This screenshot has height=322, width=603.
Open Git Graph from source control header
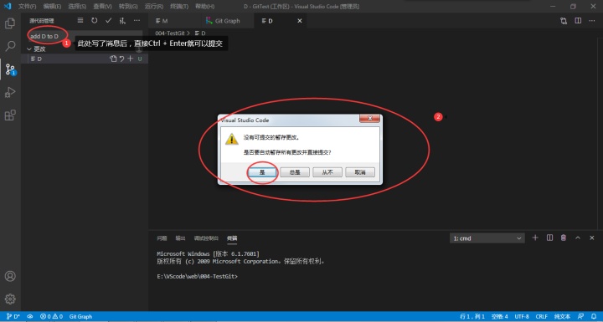(122, 21)
